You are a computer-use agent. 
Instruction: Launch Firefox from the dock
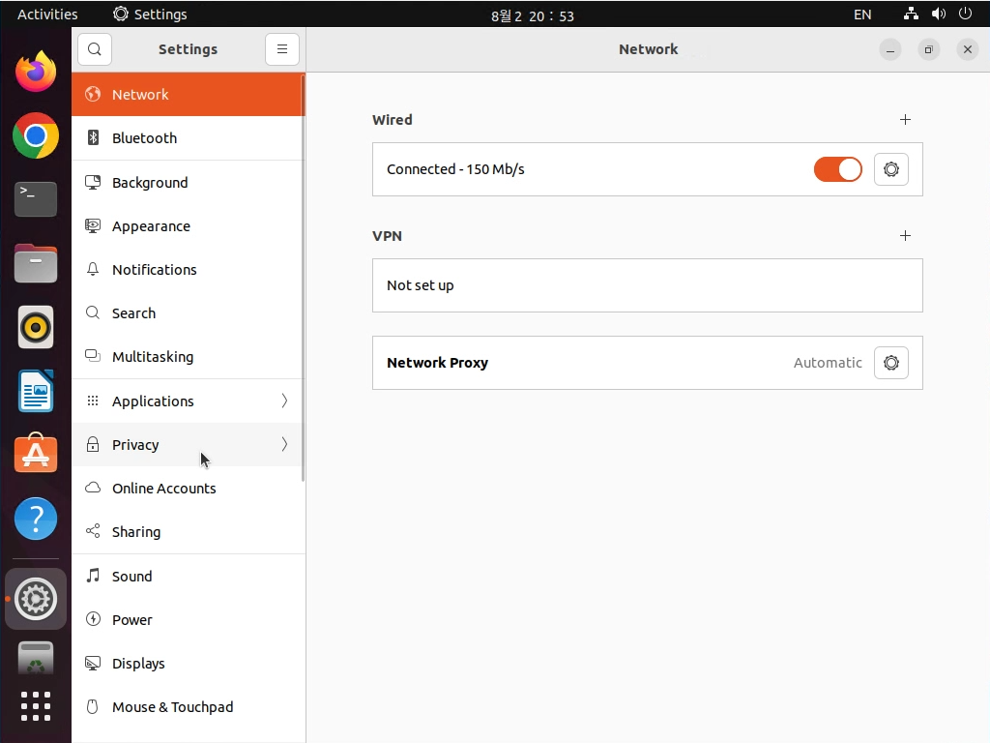(x=36, y=72)
